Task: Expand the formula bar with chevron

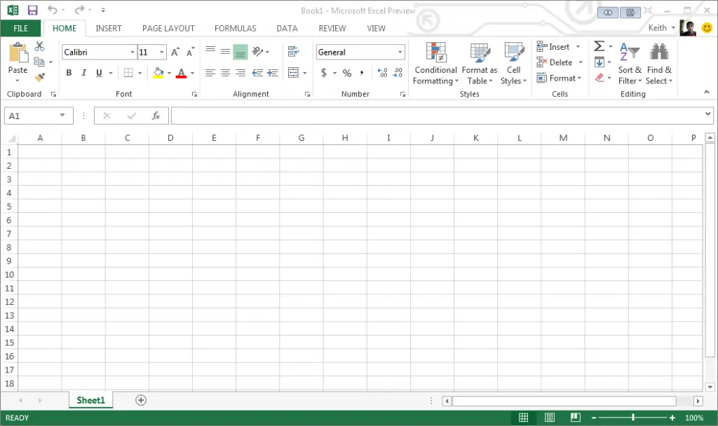Action: pos(708,114)
